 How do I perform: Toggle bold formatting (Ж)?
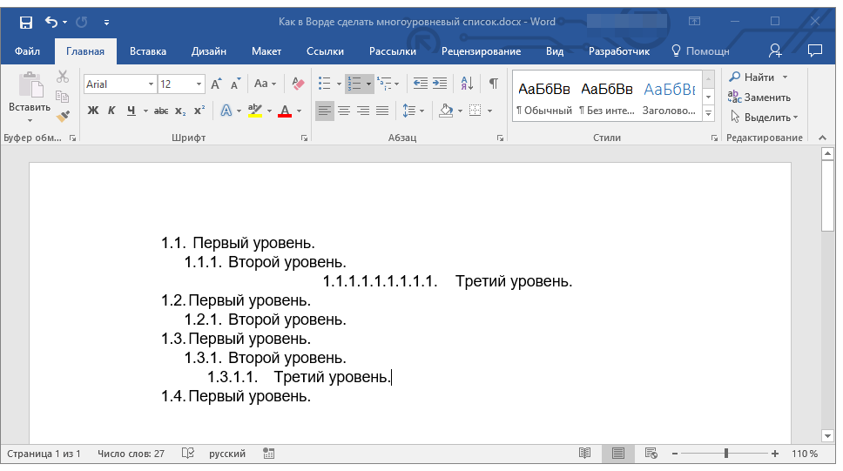point(93,111)
